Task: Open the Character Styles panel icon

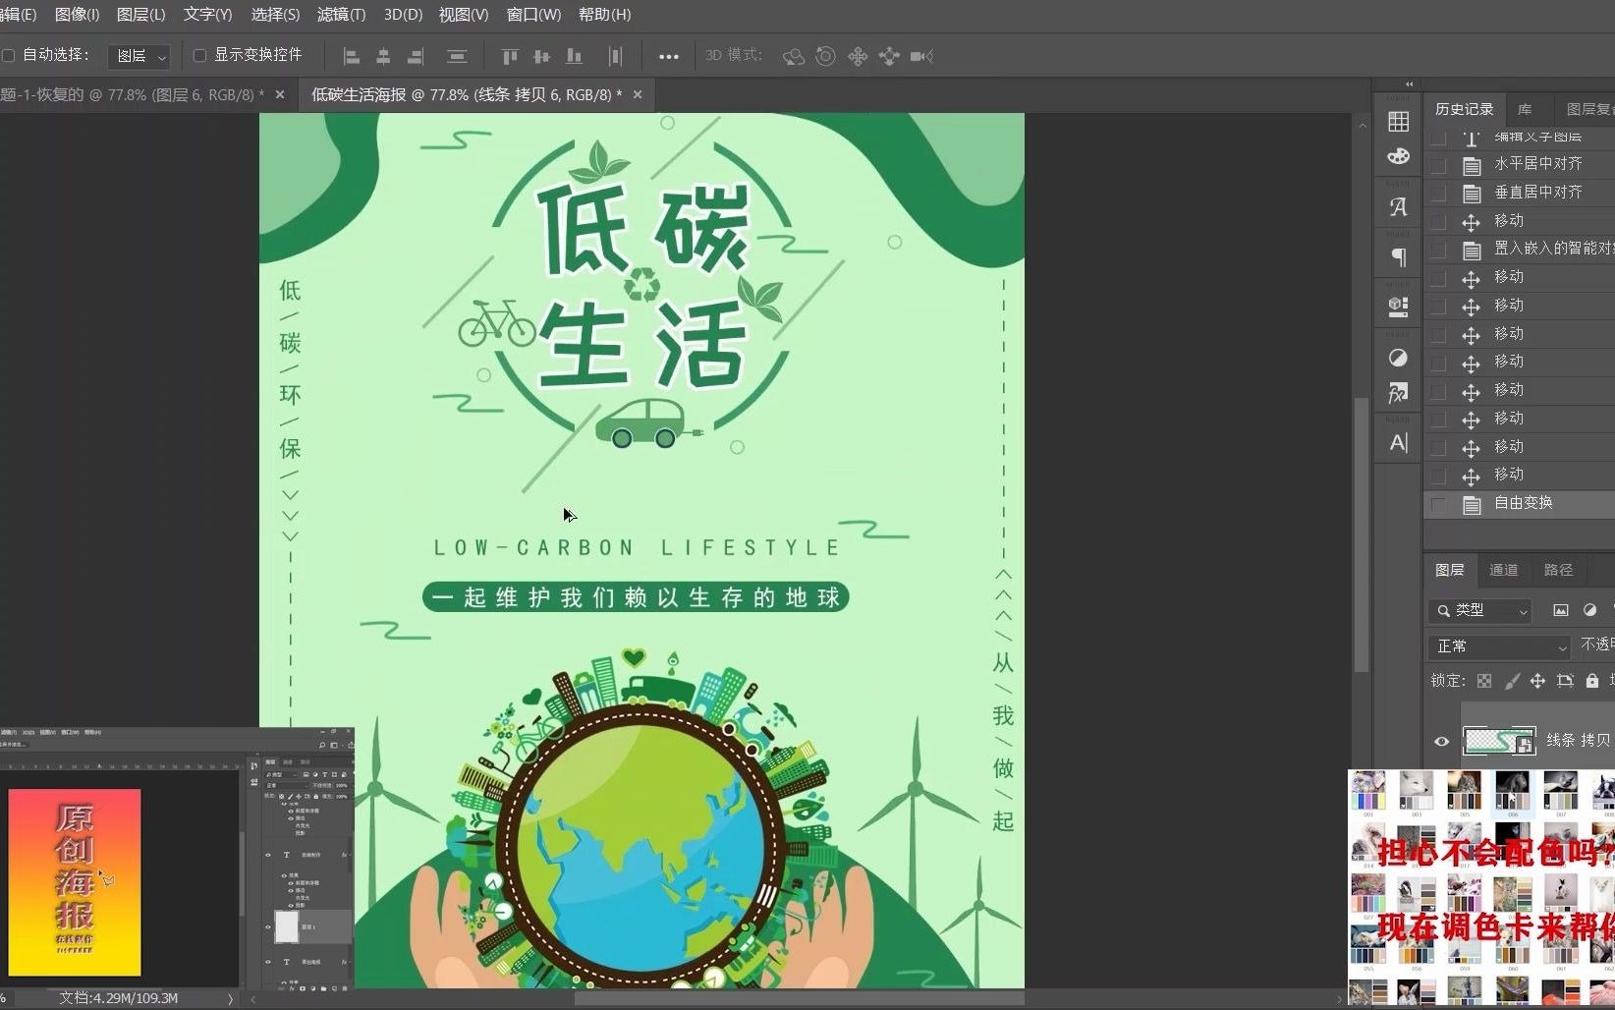Action: [1398, 443]
